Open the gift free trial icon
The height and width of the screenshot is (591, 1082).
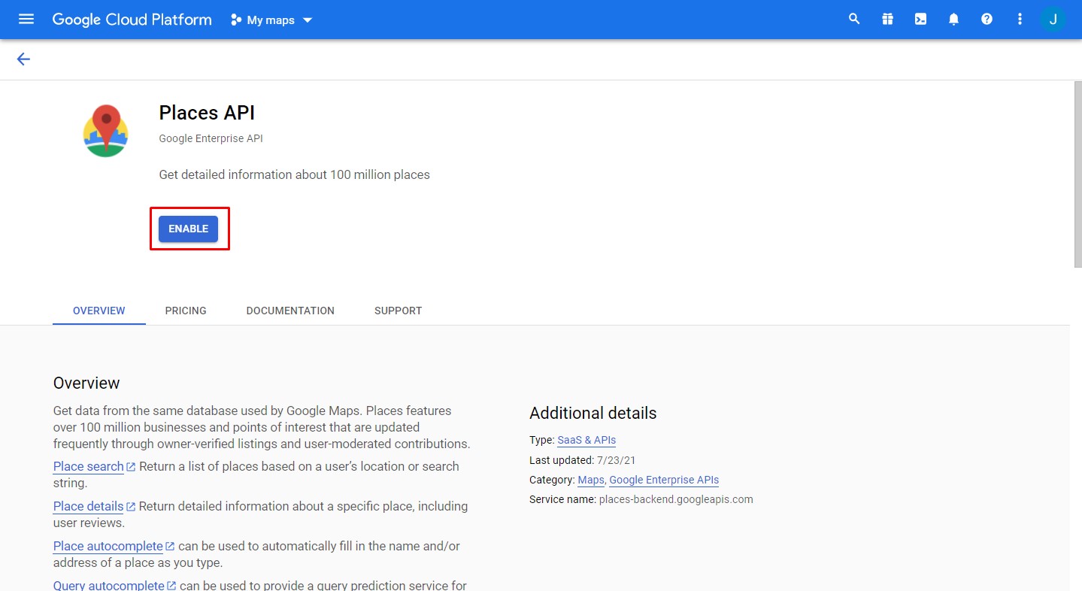pos(887,20)
